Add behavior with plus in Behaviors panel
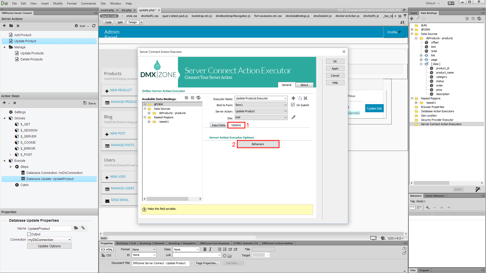The width and height of the screenshot is (486, 273). coord(428,208)
